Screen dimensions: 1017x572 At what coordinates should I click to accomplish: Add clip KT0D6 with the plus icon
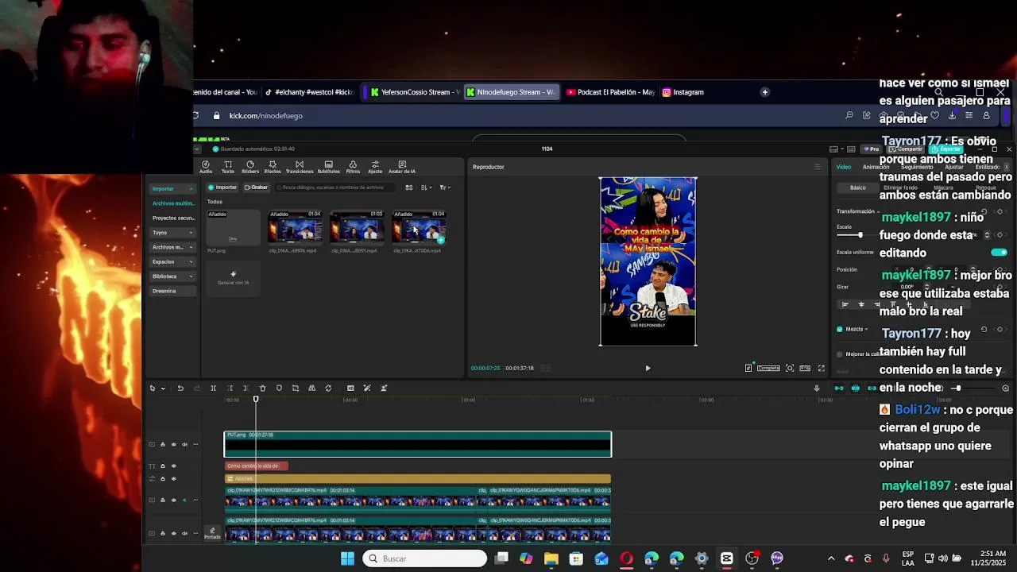[441, 240]
